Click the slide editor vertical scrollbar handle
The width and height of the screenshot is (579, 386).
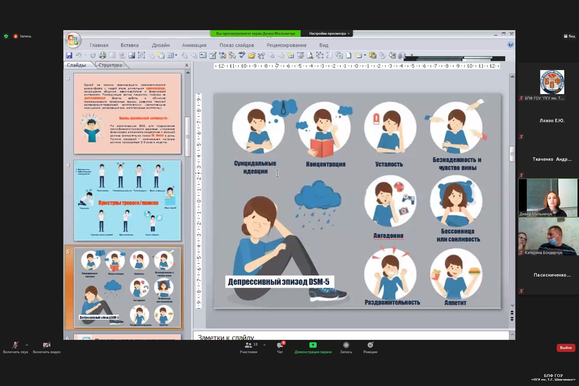512,154
